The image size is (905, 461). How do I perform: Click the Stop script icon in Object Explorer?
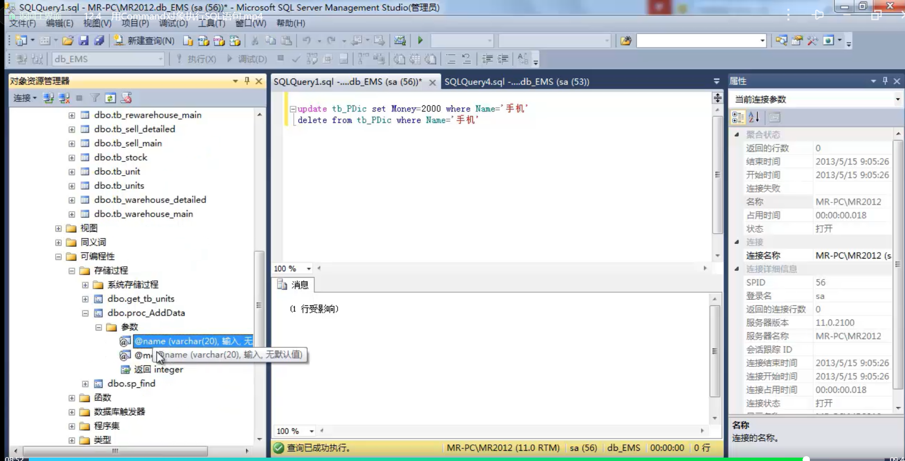pos(126,98)
